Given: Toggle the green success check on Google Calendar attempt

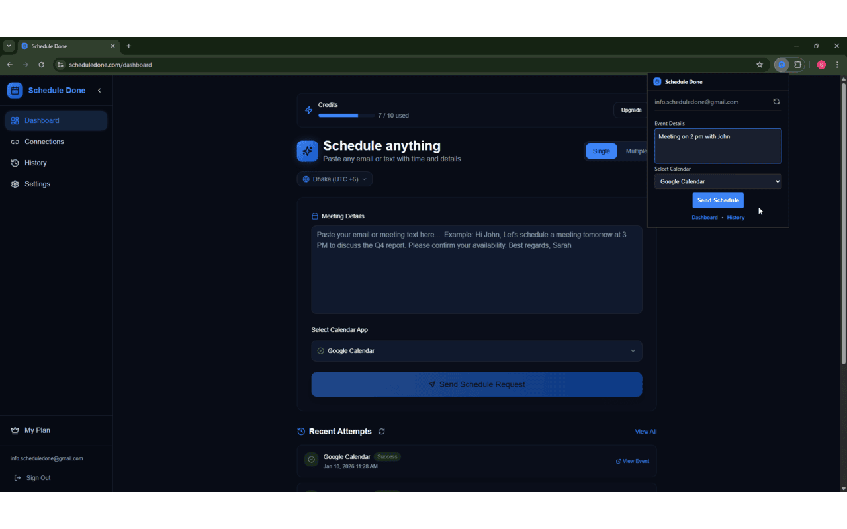Looking at the screenshot, I should (x=311, y=459).
